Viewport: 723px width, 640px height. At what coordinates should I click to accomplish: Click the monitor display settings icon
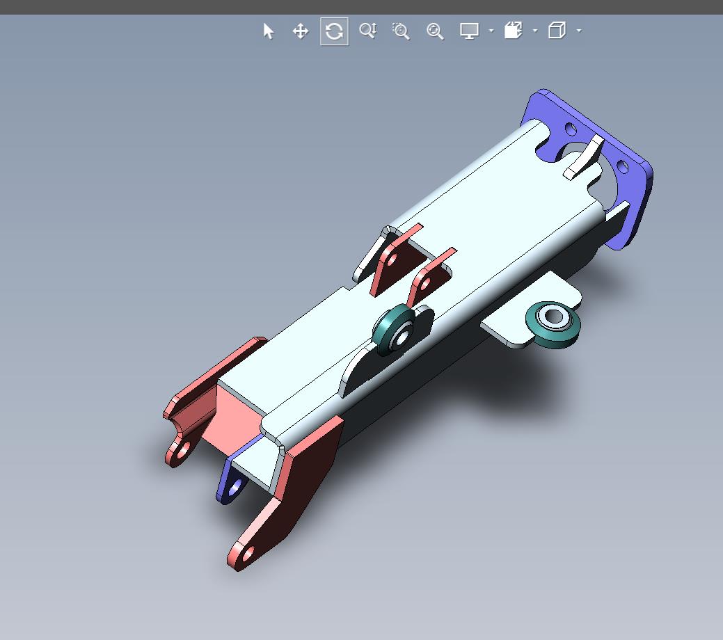pyautogui.click(x=470, y=31)
